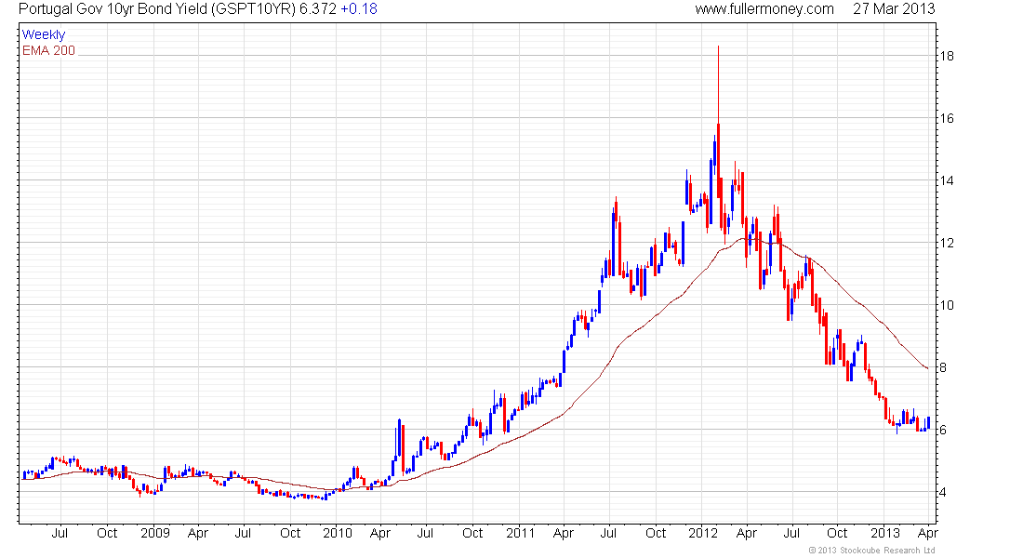This screenshot has width=1023, height=558.
Task: Click the y-axis label 16
Action: [947, 118]
